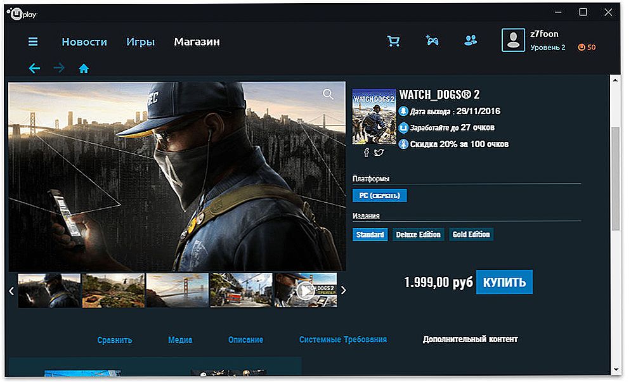Open the Новости tab
Viewport: 631px width, 382px height.
click(84, 42)
